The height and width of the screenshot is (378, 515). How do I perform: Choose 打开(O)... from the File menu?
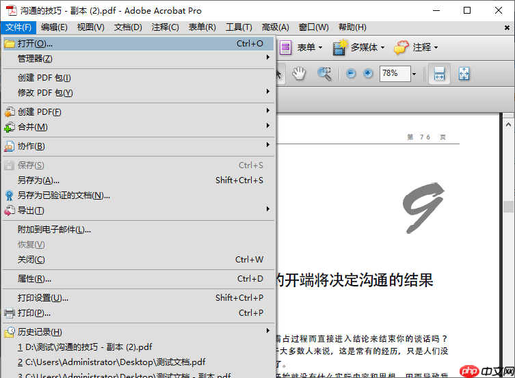tap(35, 43)
